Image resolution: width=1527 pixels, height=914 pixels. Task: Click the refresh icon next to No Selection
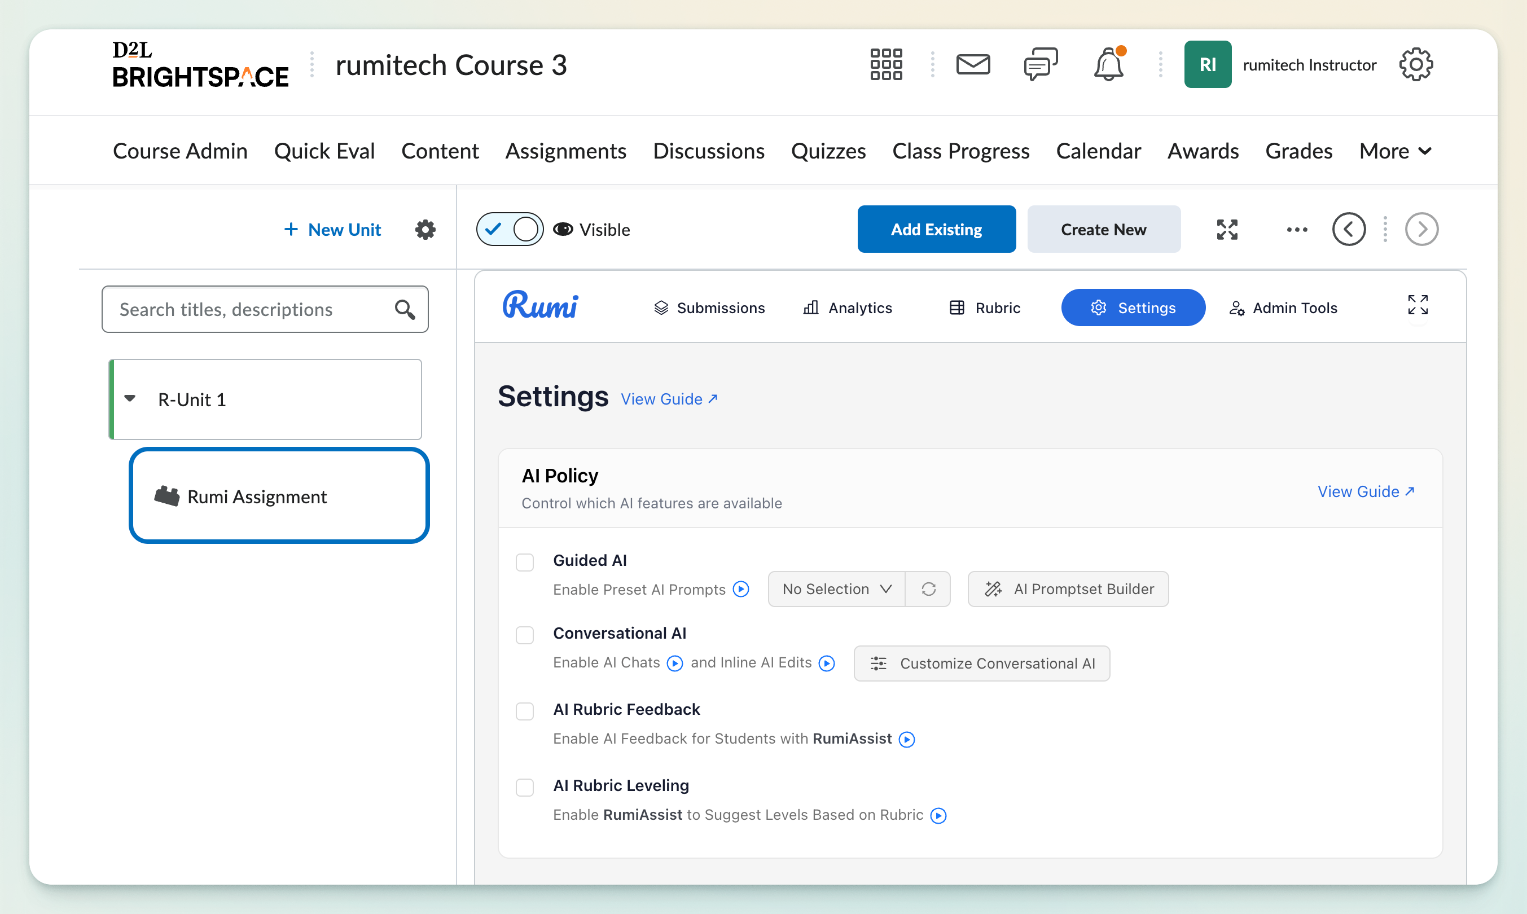928,590
